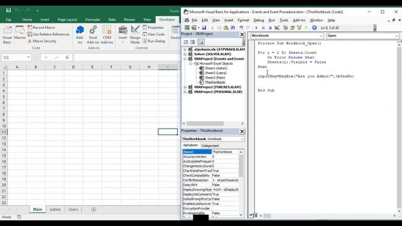This screenshot has height=226, width=402.
Task: Toggle Folders button in Project pane
Action: [201, 42]
